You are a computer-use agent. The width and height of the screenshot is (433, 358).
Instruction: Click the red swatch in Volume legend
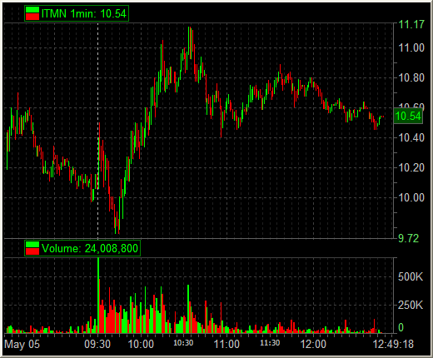click(x=32, y=251)
